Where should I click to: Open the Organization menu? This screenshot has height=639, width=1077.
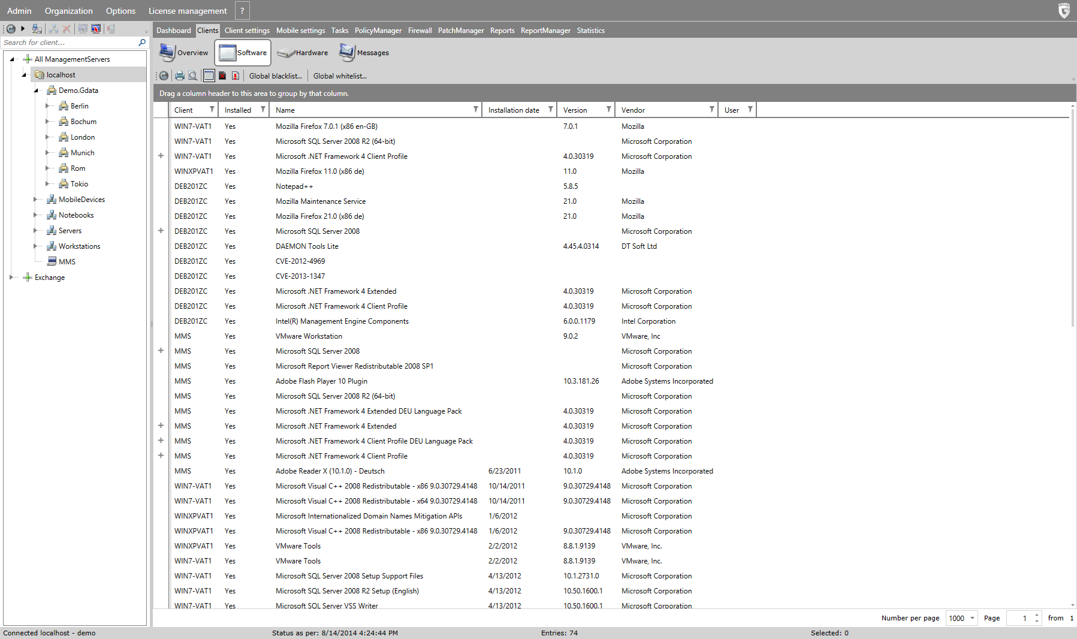tap(69, 11)
